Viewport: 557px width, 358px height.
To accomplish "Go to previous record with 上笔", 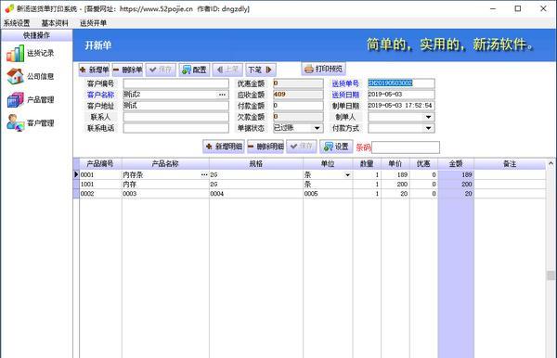I will pyautogui.click(x=227, y=70).
